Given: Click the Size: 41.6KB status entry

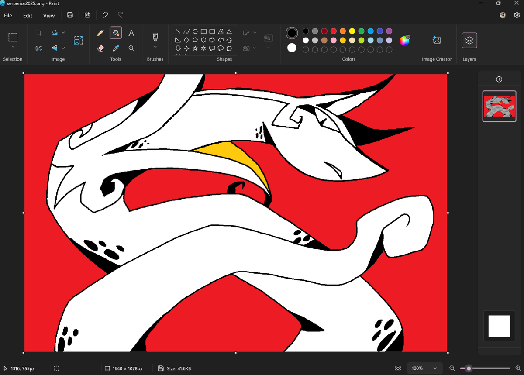Looking at the screenshot, I should 175,368.
